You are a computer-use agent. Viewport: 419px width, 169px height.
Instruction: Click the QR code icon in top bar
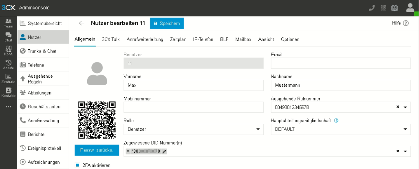coord(383,8)
